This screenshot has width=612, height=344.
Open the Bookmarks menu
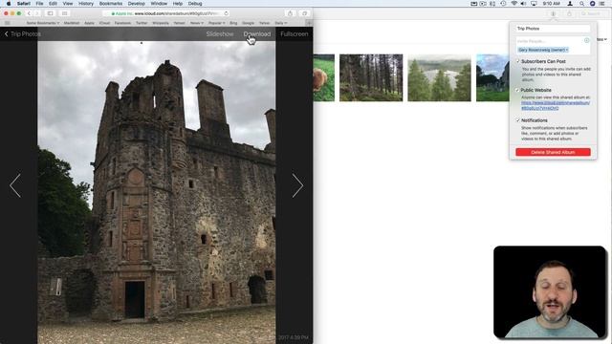(111, 4)
